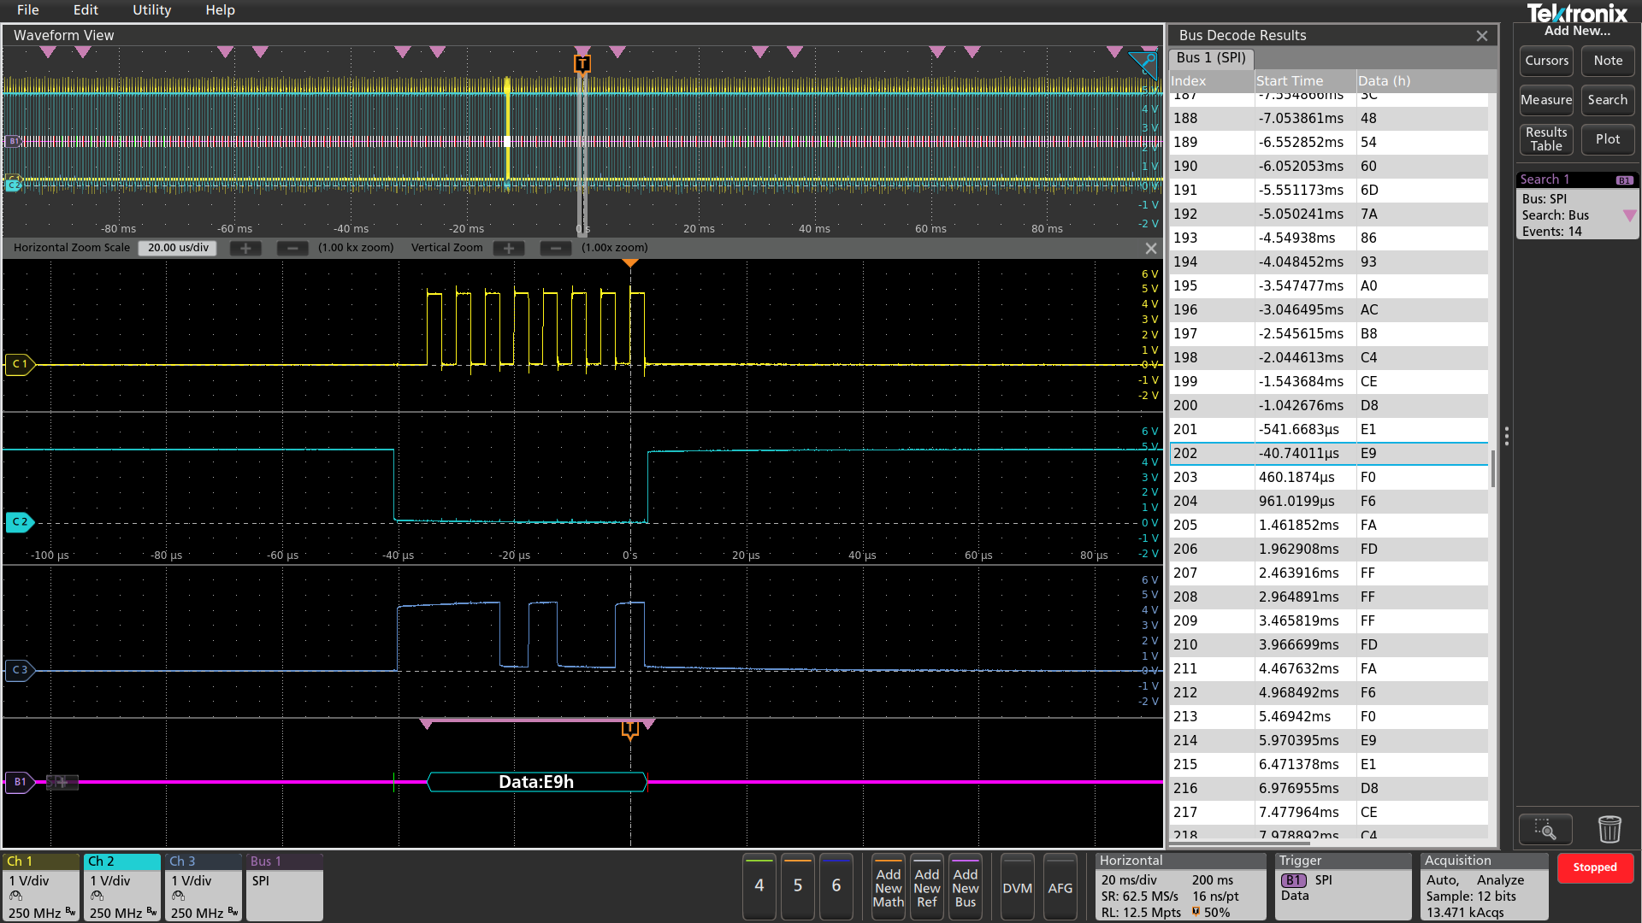Click horizontal zoom plus icon
This screenshot has width=1642, height=923.
[x=245, y=248]
